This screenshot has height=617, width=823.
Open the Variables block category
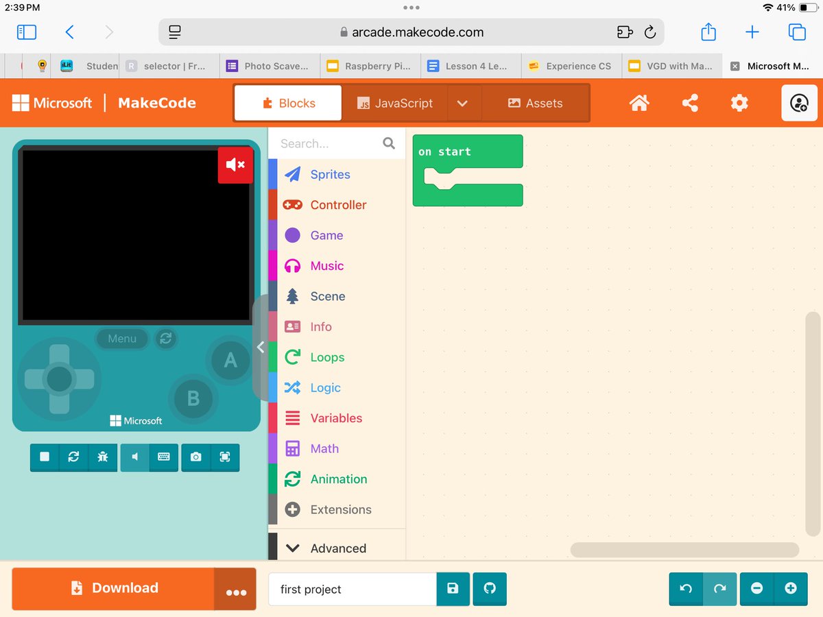tap(336, 418)
